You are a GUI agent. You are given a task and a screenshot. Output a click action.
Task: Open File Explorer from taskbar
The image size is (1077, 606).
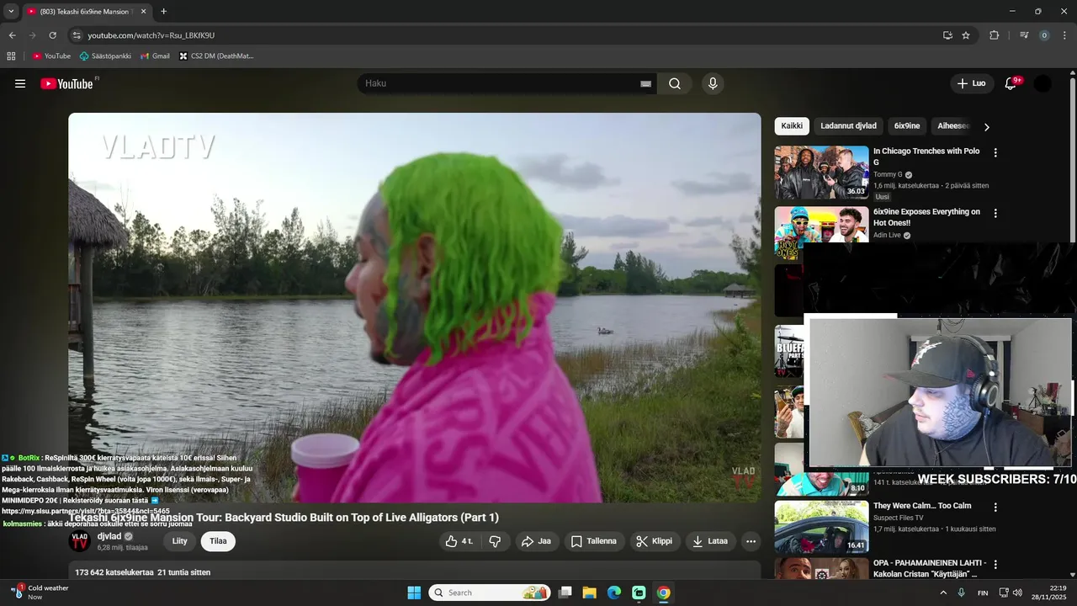click(590, 593)
